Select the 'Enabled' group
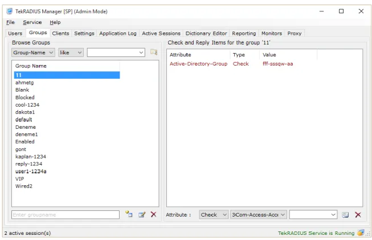 click(67, 142)
